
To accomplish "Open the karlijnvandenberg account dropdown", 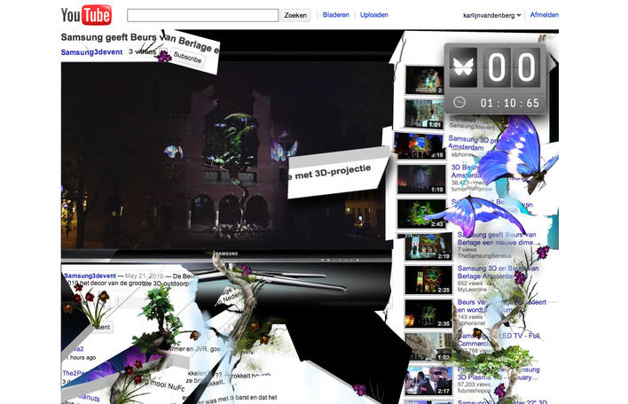I will 491,16.
